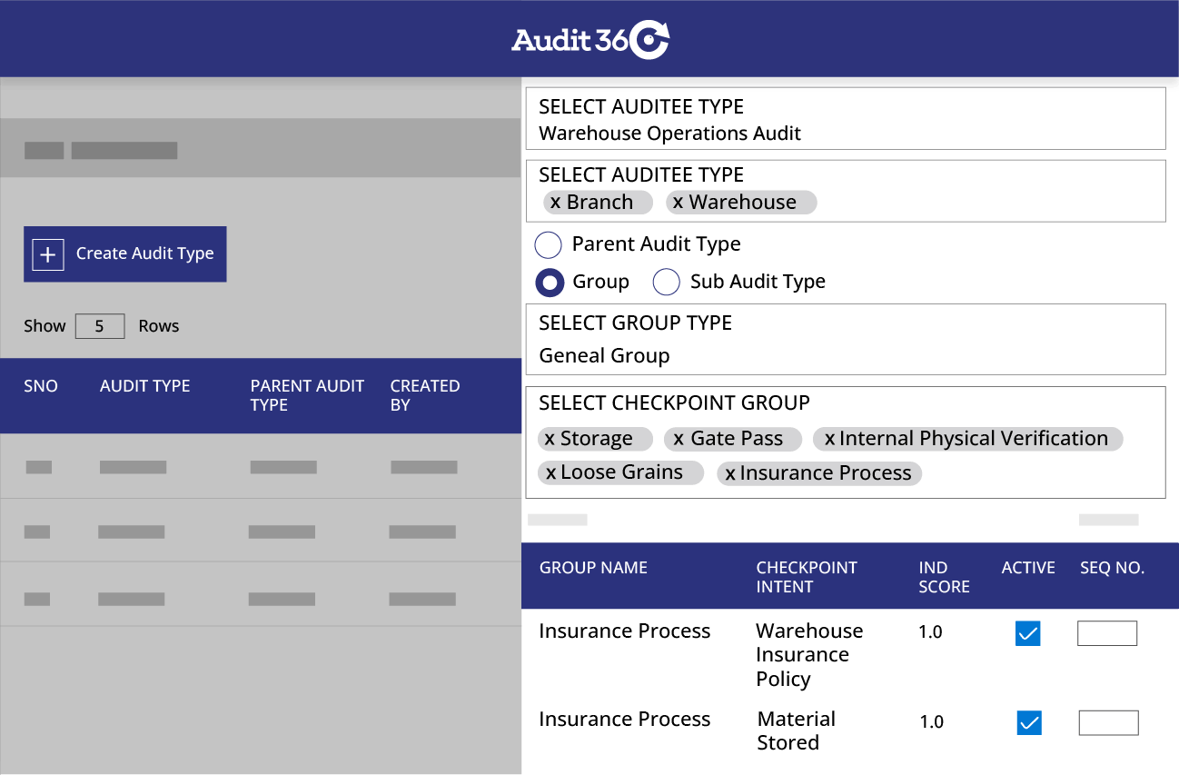Click the Parent Audit Type column header
1179x775 pixels.
(x=307, y=395)
